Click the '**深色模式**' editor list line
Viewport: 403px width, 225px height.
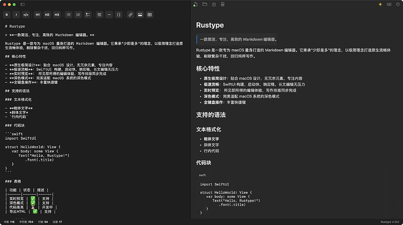coord(48,78)
